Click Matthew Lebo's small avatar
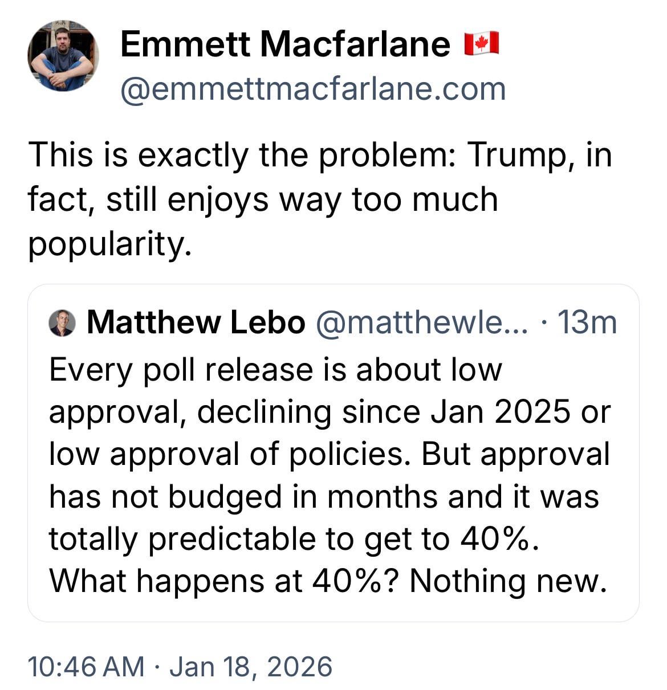This screenshot has height=690, width=667. pos(62,323)
